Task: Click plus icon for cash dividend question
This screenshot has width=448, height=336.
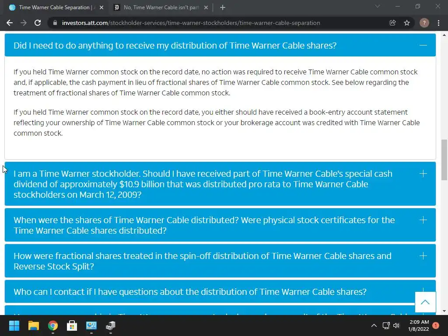Action: [423, 173]
